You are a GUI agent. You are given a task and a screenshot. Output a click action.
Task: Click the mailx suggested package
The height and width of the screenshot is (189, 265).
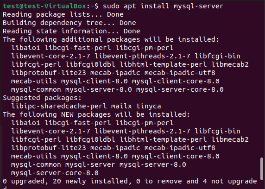[x=121, y=107]
